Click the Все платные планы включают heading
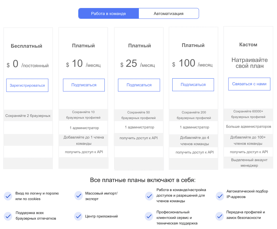This screenshot has height=229, width=277. [143, 180]
